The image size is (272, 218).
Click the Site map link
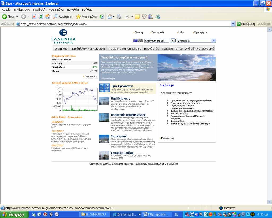coord(139,32)
